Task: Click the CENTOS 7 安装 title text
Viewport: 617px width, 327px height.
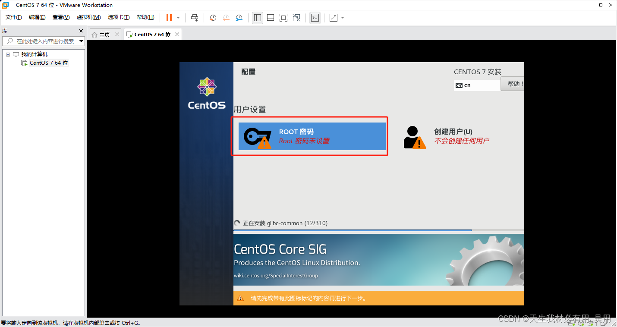Action: coord(478,72)
